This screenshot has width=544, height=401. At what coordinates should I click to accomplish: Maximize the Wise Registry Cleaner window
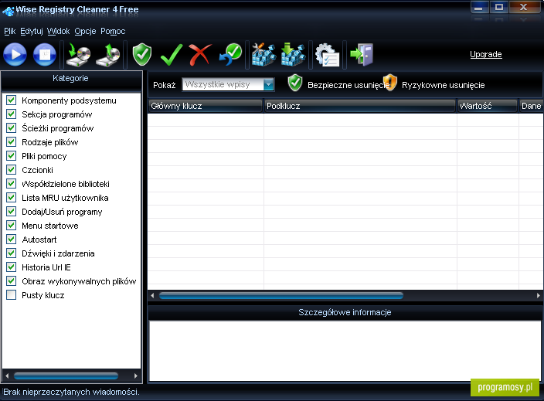pos(499,7)
